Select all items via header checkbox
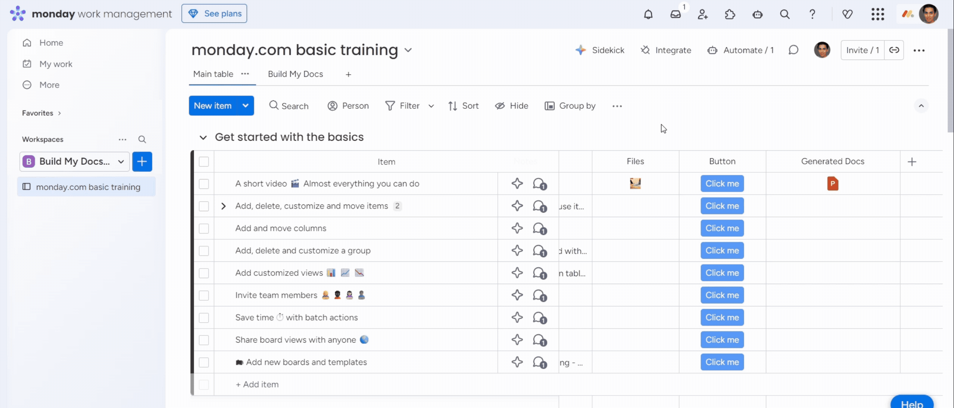Viewport: 954px width, 408px height. pos(204,162)
